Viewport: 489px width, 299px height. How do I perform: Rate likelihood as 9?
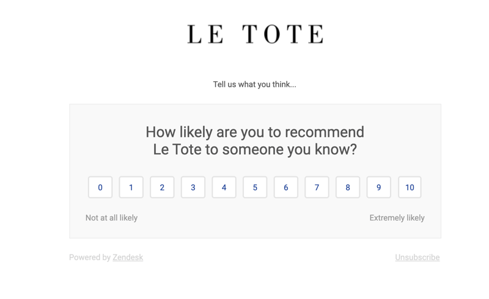(378, 187)
